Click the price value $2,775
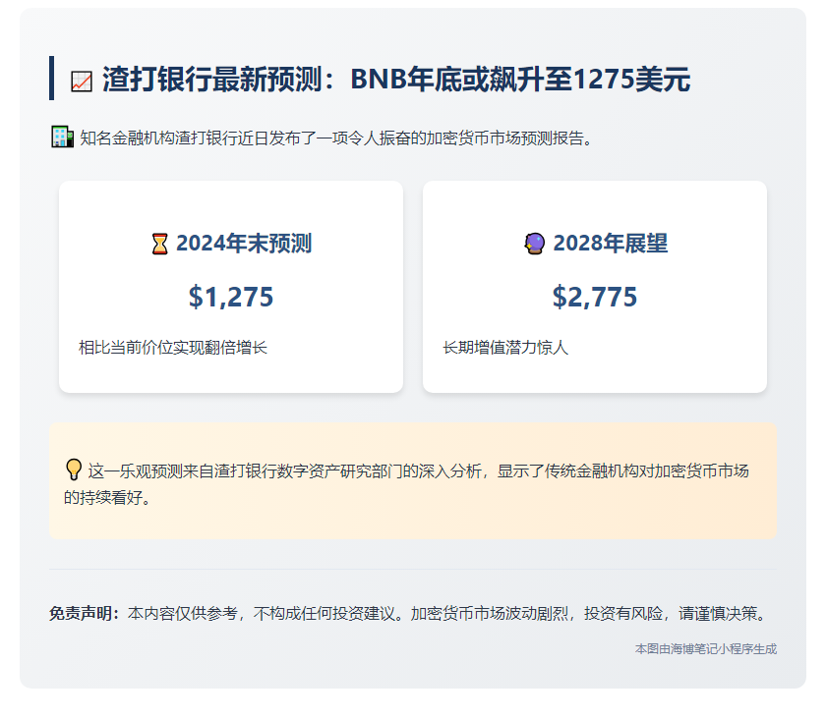This screenshot has height=719, width=826. click(595, 297)
